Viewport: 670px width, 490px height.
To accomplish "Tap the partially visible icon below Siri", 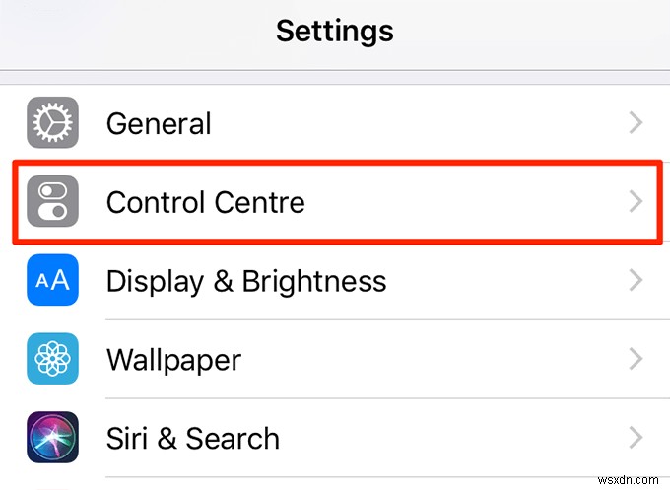I will coord(52,485).
